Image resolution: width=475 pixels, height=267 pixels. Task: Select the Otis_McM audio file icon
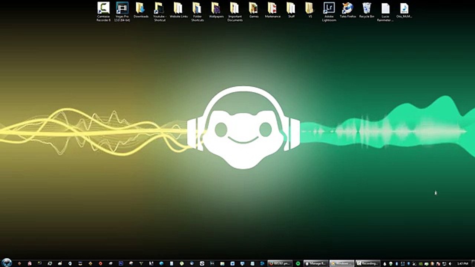[x=404, y=10]
